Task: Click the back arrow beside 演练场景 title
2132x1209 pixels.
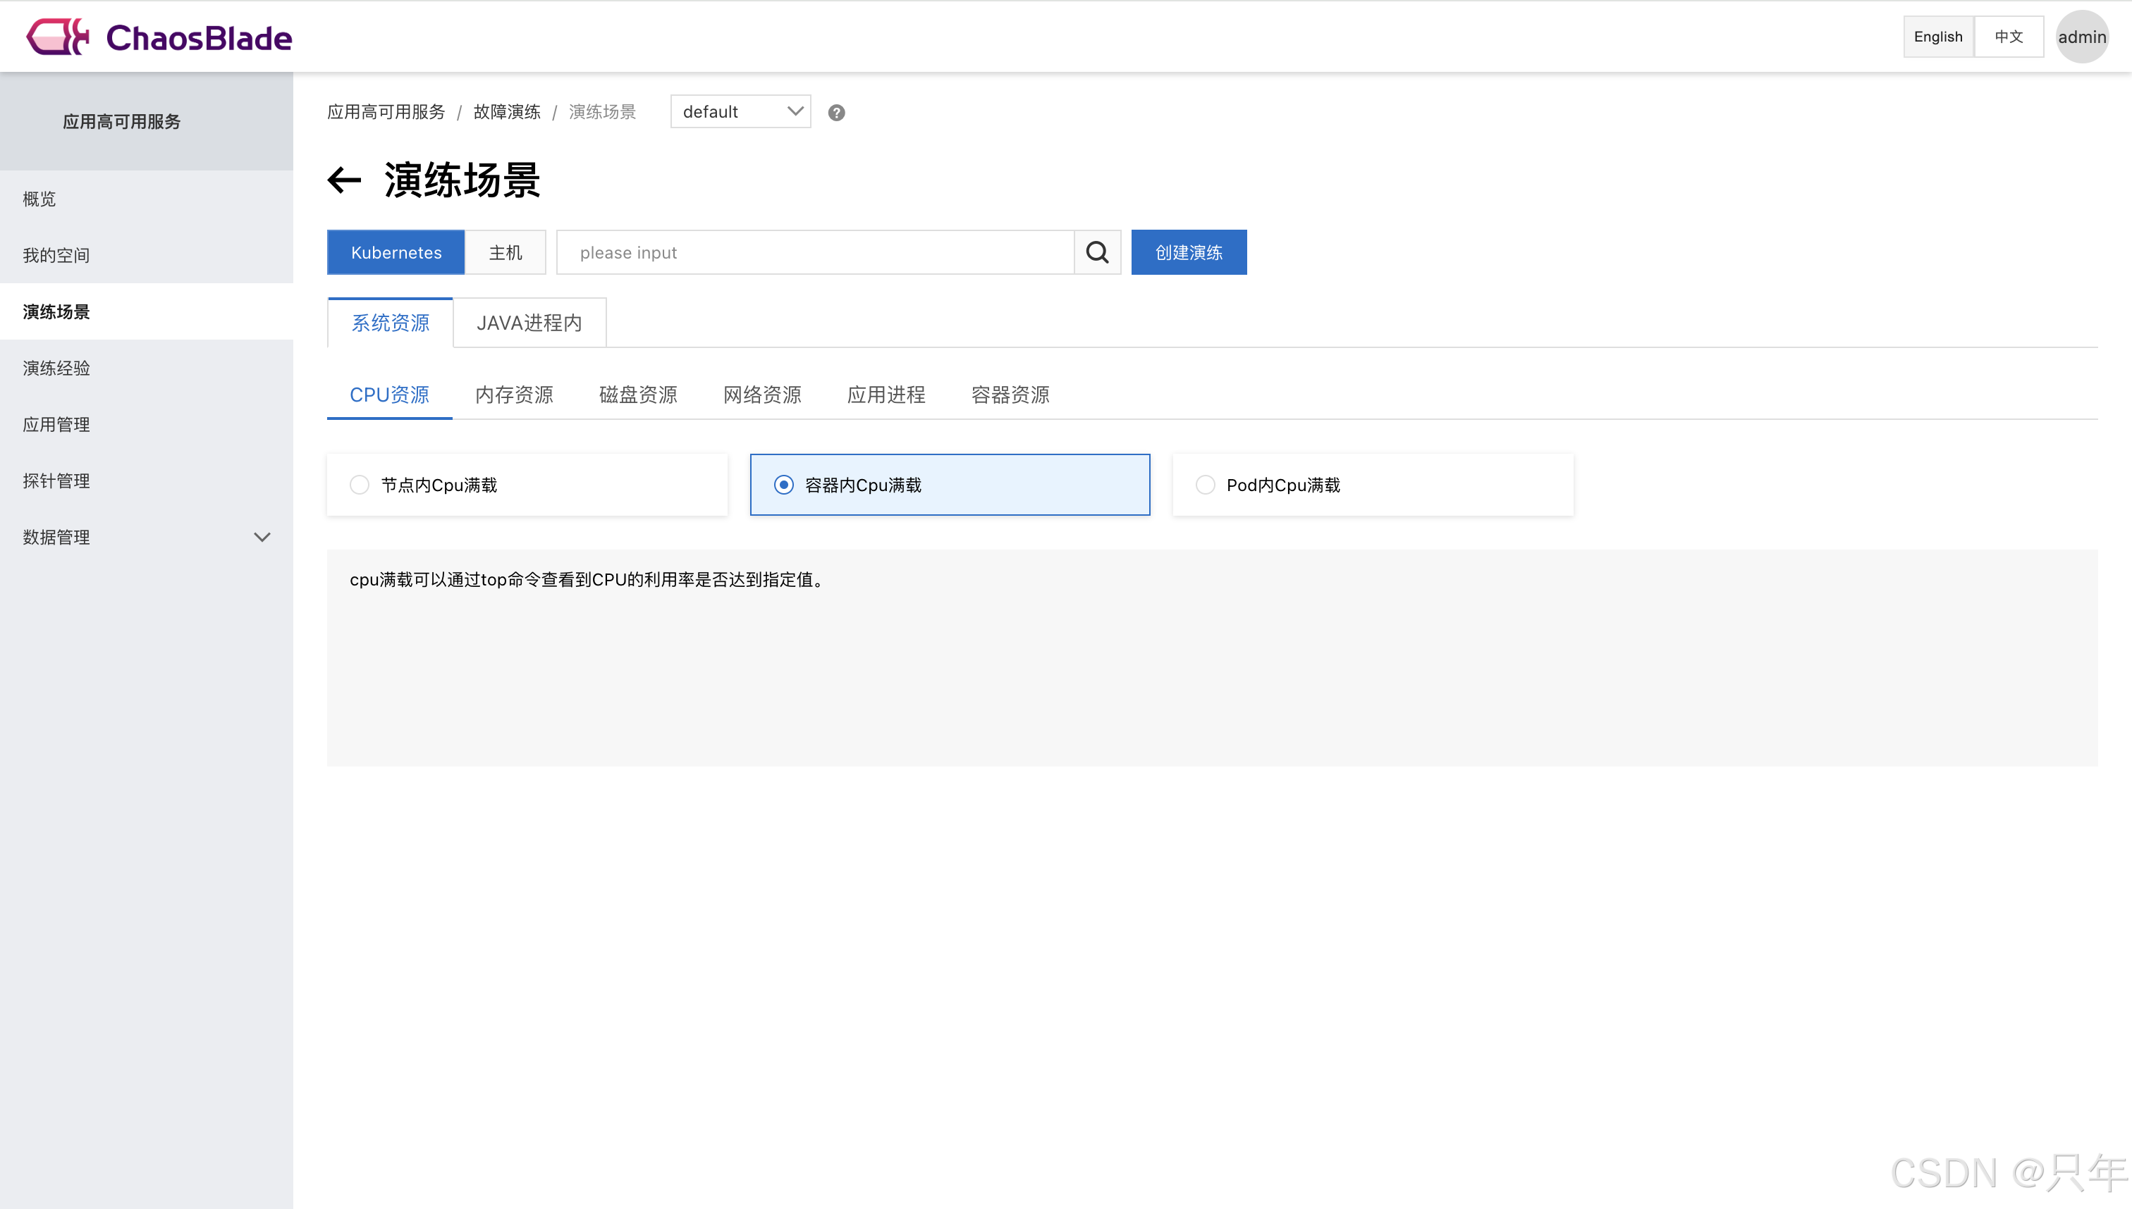Action: click(344, 180)
